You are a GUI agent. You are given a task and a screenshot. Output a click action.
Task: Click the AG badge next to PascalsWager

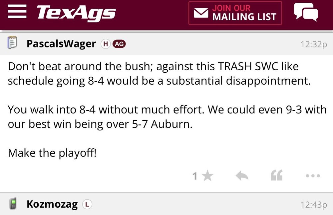[119, 44]
